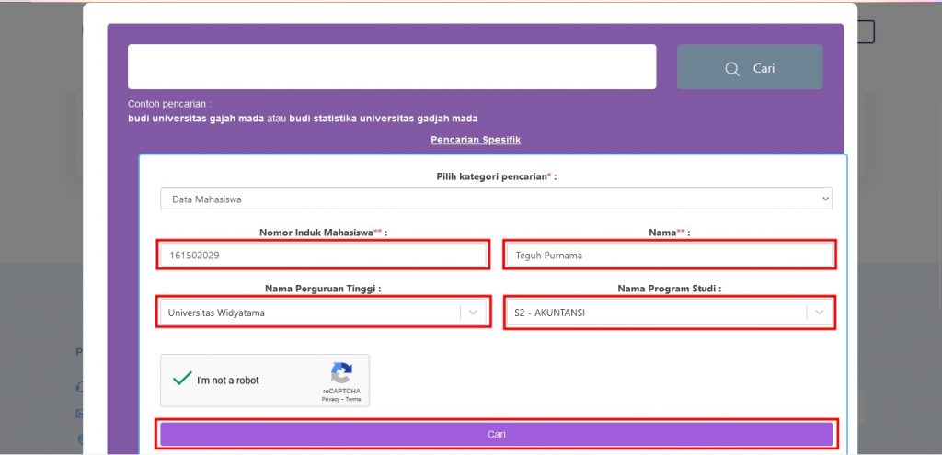Click the Nomor Induk Mahasiswa field

point(323,255)
